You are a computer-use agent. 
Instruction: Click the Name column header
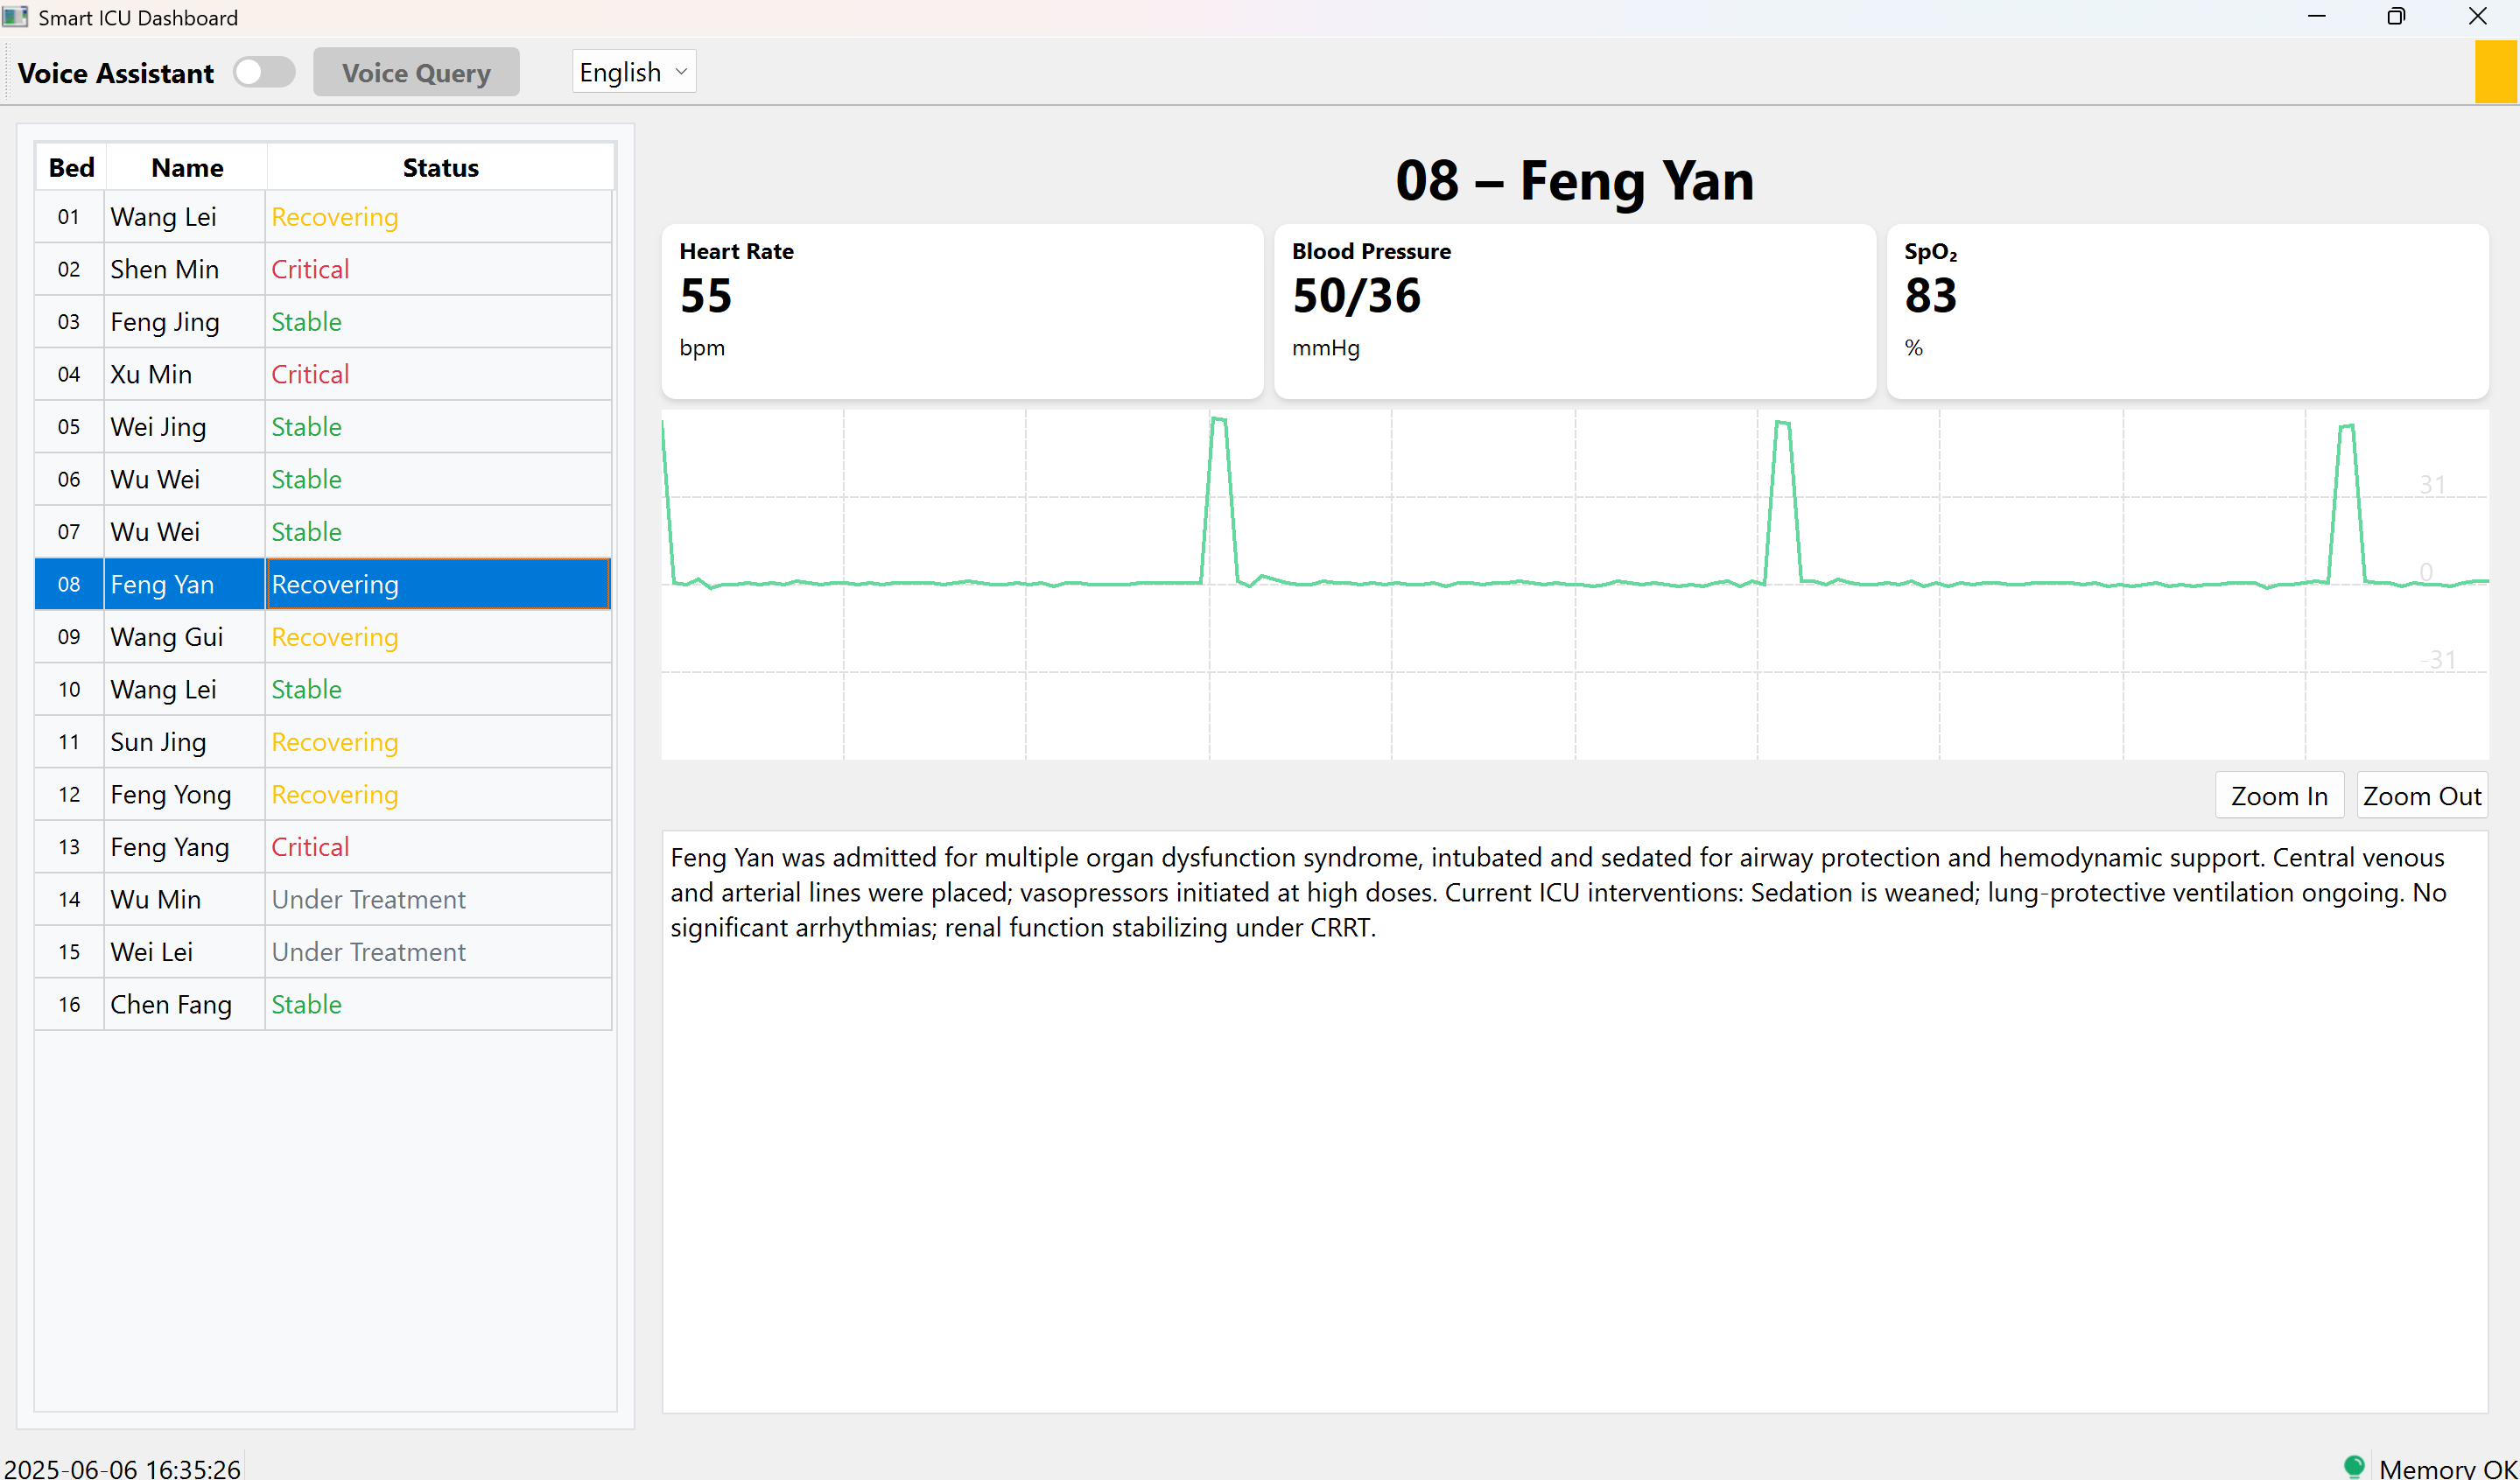tap(187, 167)
